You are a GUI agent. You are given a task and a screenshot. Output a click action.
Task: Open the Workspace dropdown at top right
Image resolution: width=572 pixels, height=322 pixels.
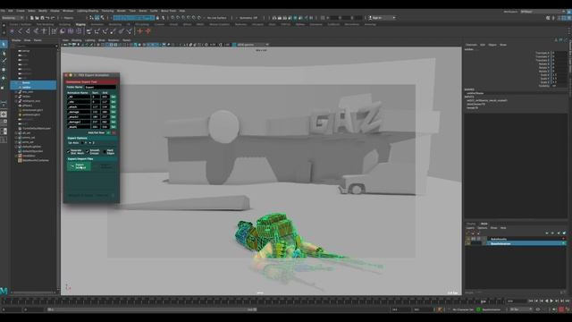click(543, 12)
